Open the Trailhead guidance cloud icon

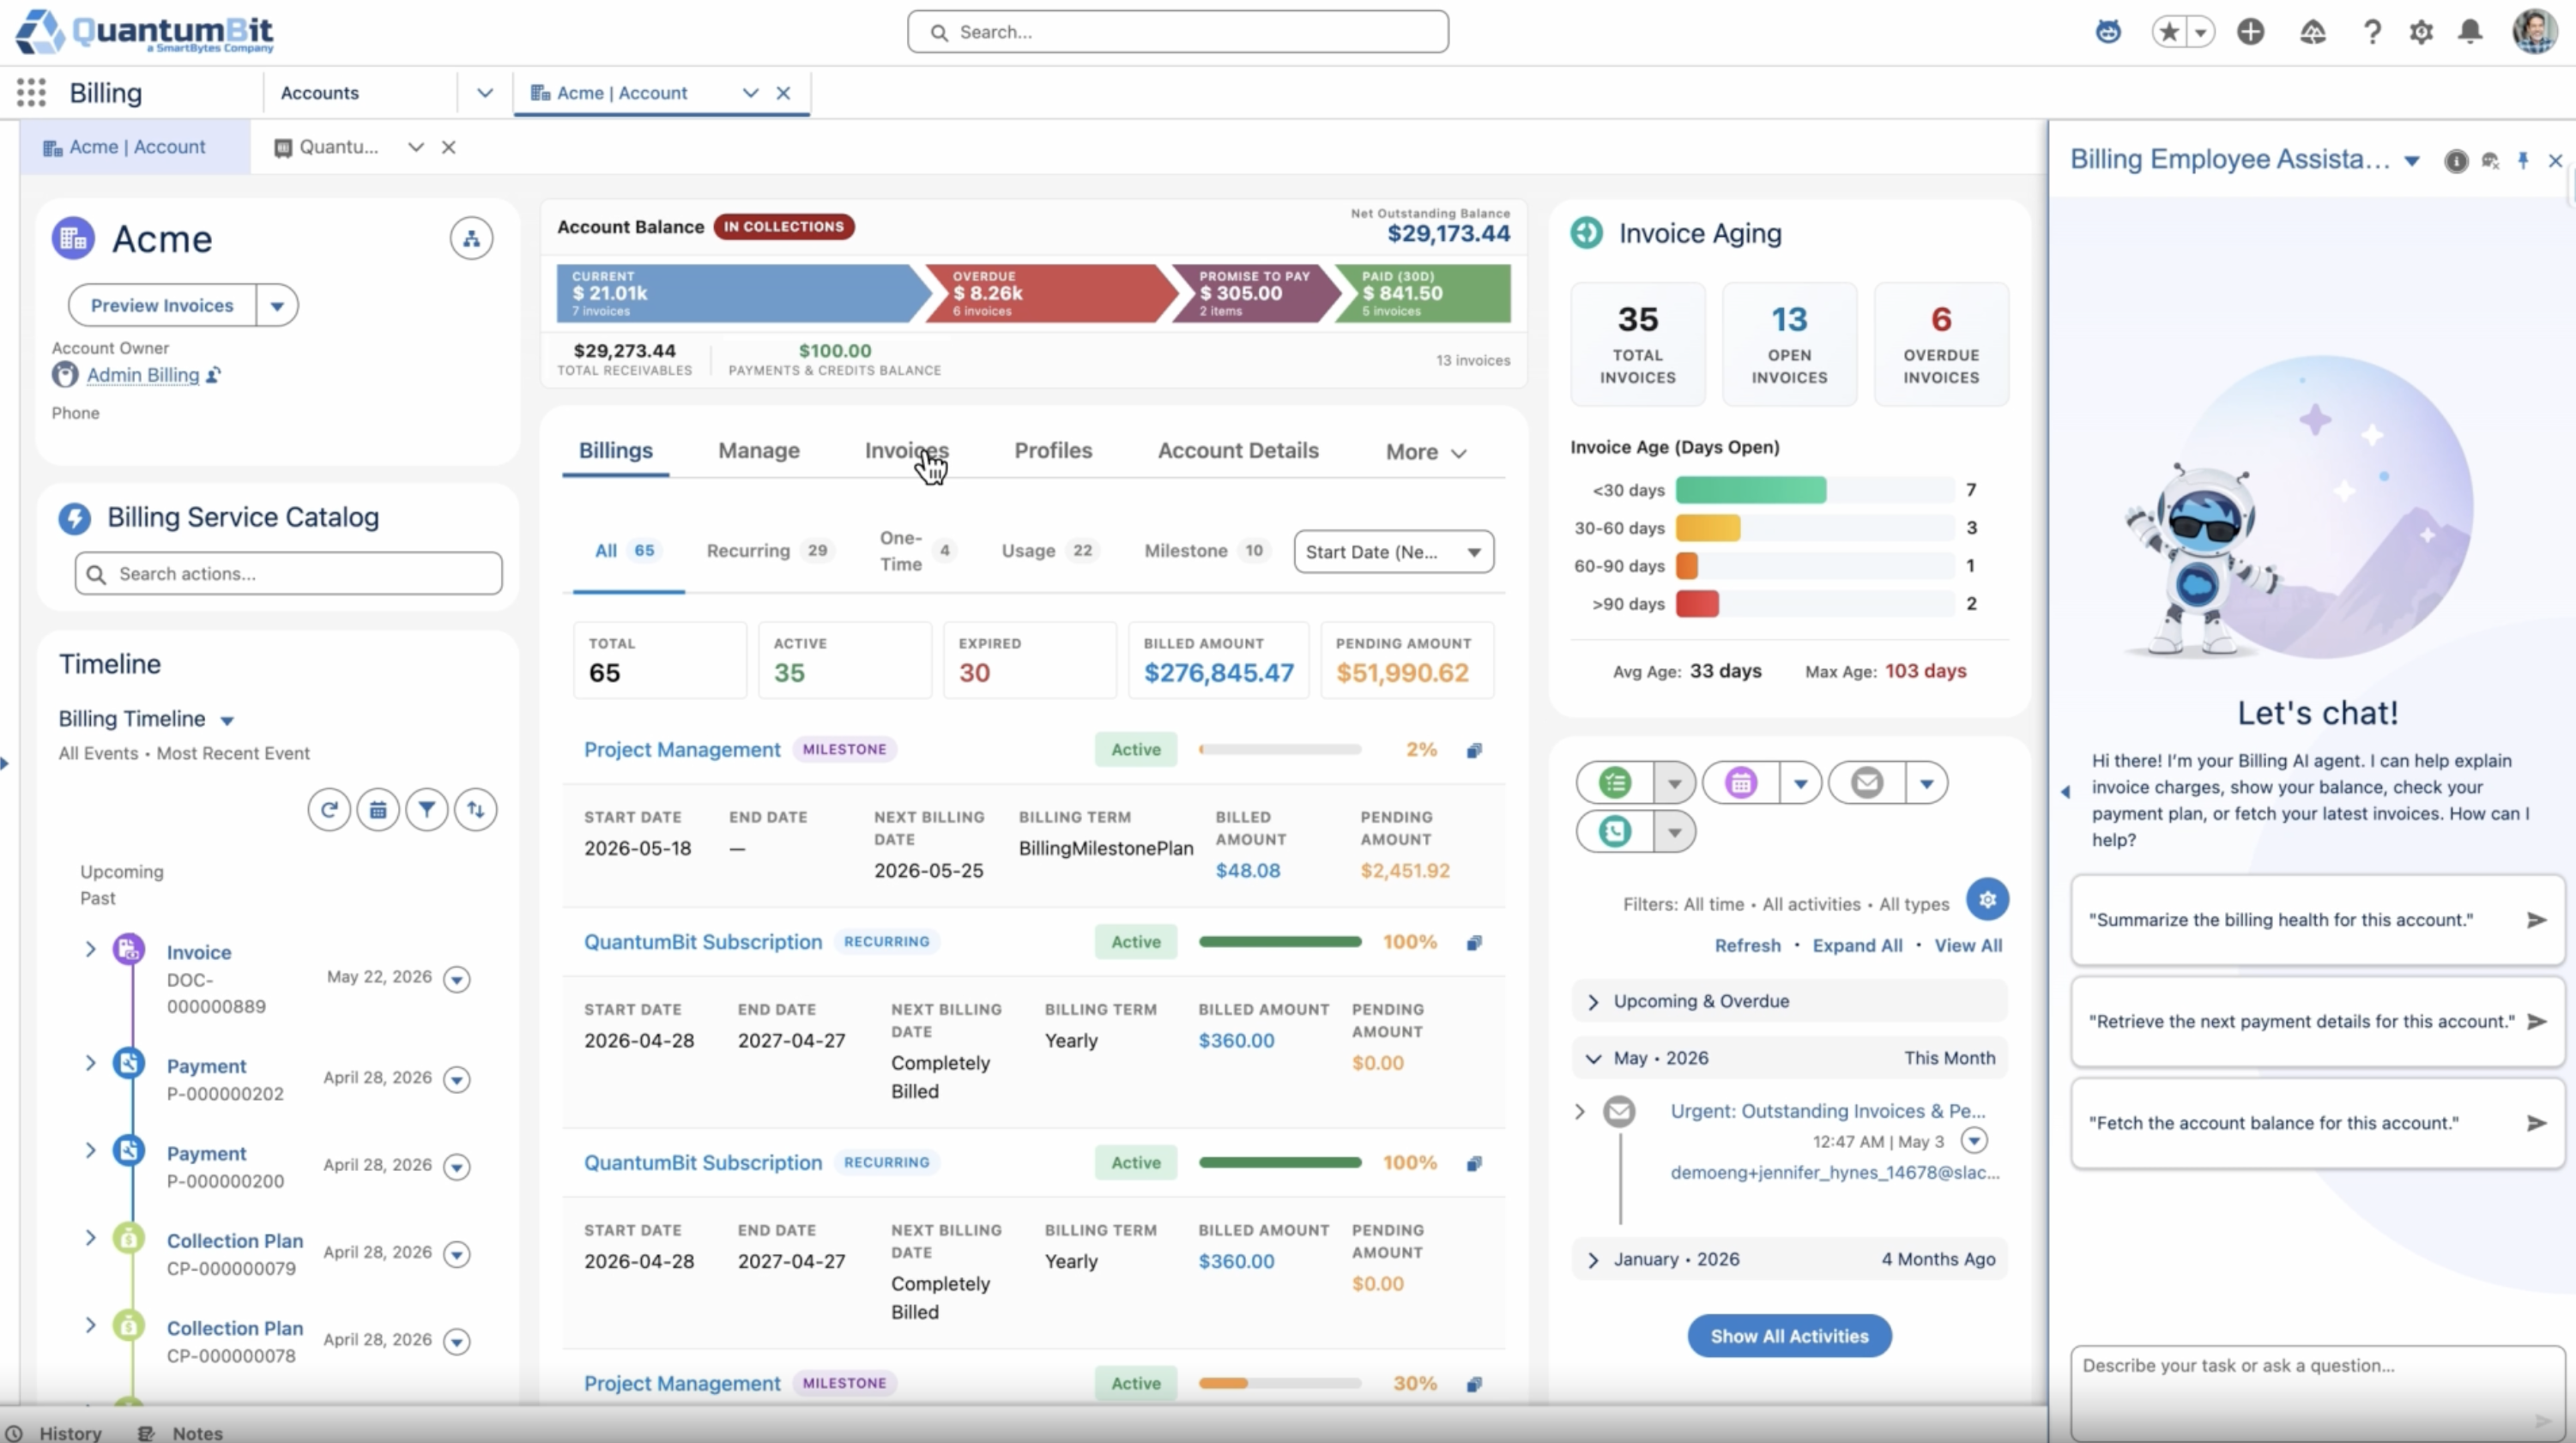point(2312,32)
